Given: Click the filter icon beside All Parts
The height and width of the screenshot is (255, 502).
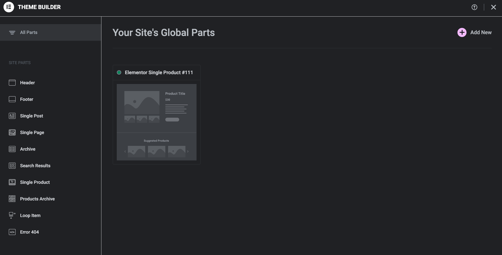Looking at the screenshot, I should pos(12,32).
